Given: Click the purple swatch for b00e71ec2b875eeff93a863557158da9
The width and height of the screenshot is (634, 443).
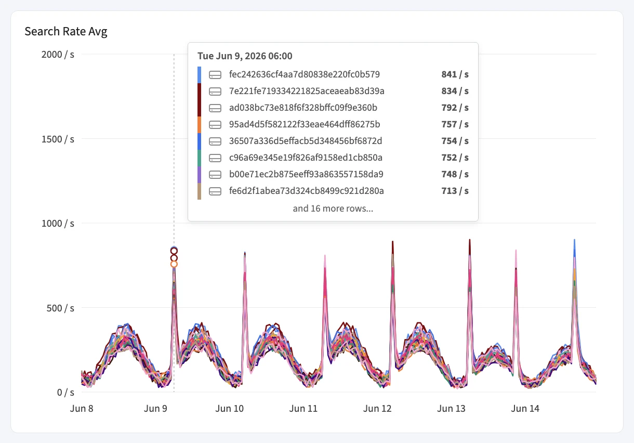Looking at the screenshot, I should tap(199, 174).
